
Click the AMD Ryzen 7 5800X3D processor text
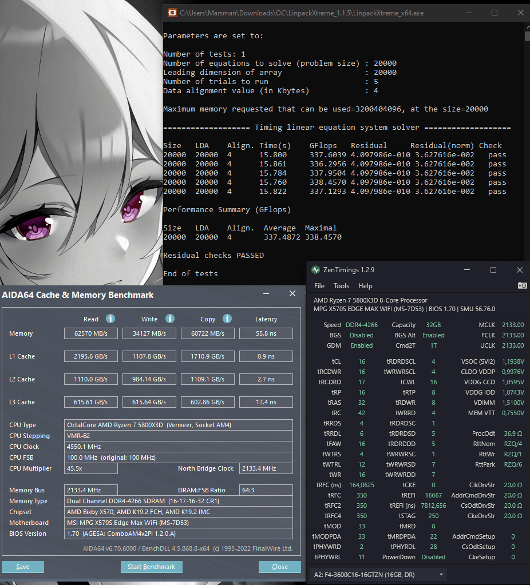(x=370, y=300)
